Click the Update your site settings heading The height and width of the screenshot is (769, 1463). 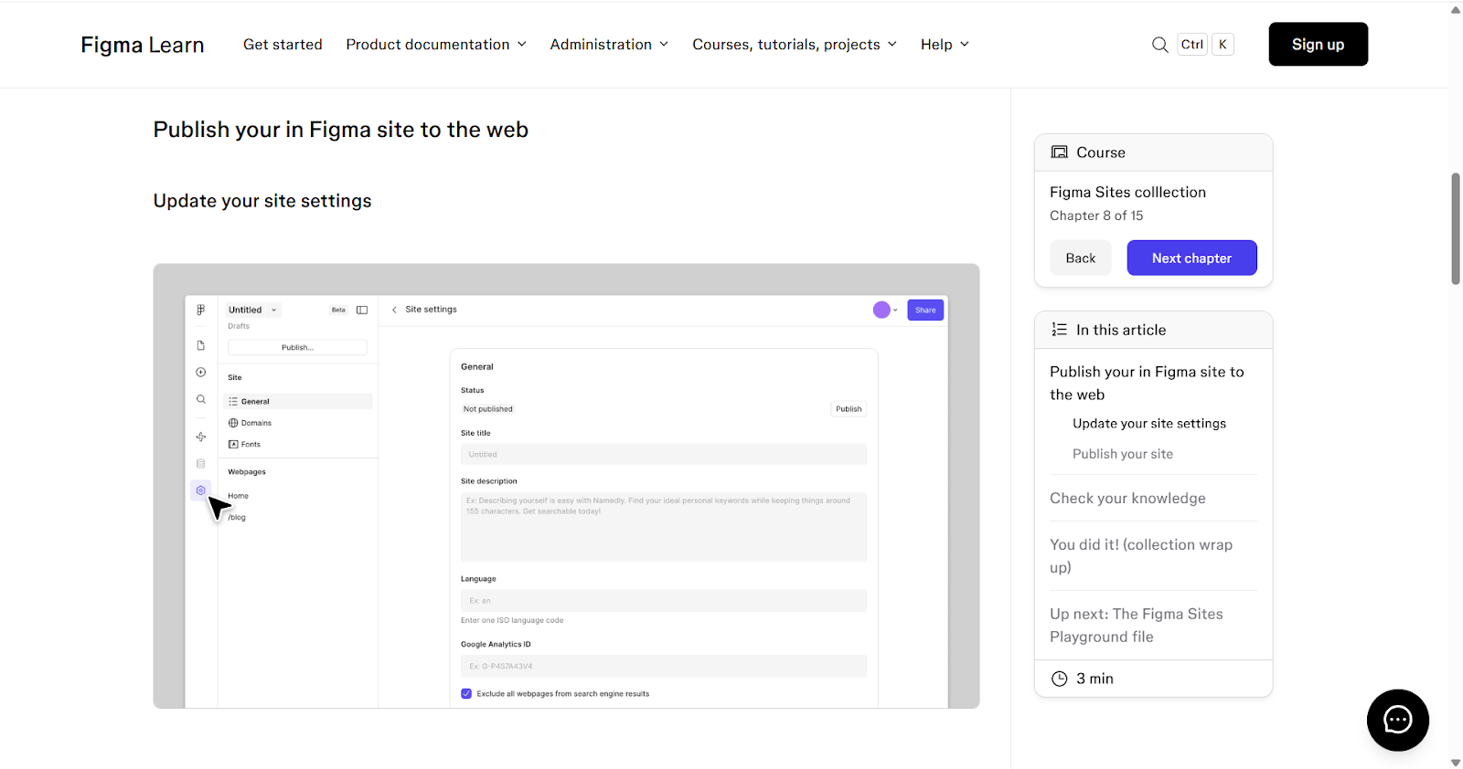tap(262, 201)
